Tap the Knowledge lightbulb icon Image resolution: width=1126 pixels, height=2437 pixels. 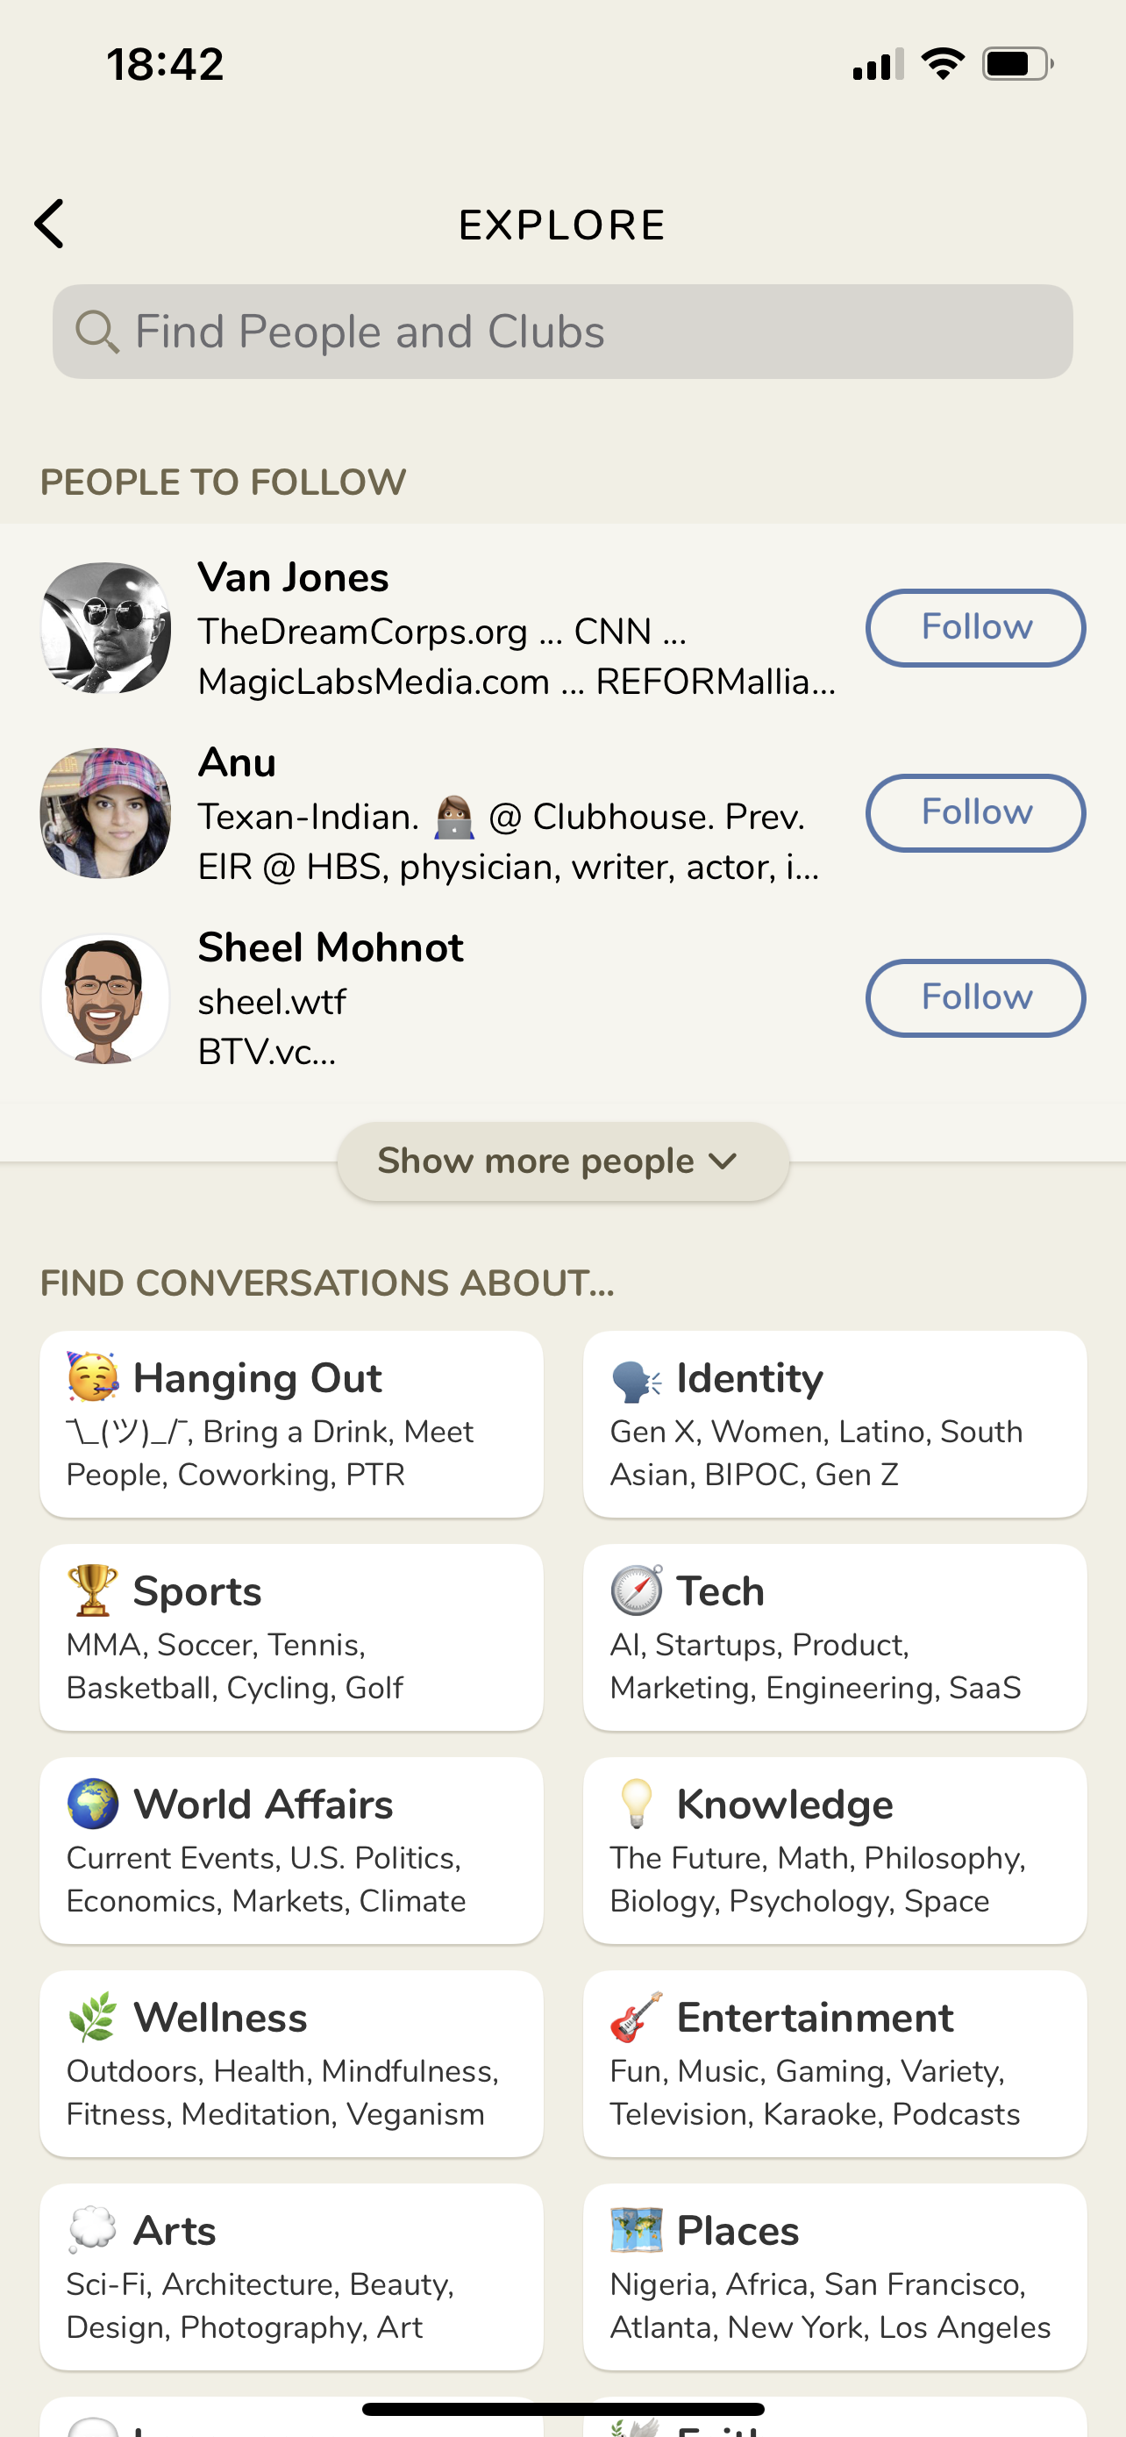637,1805
